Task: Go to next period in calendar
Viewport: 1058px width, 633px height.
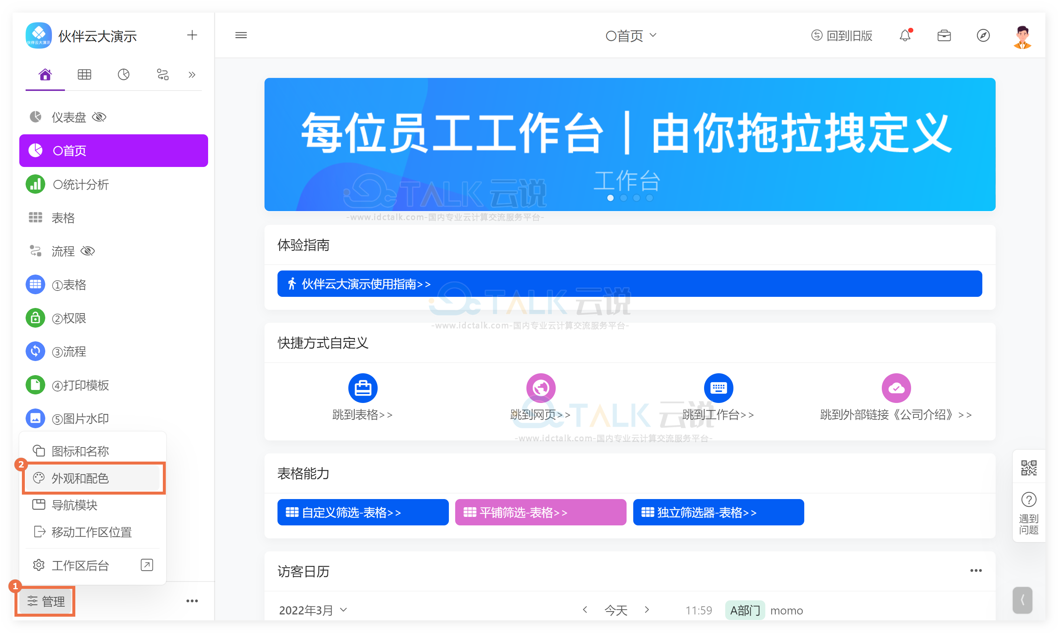Action: click(x=647, y=610)
